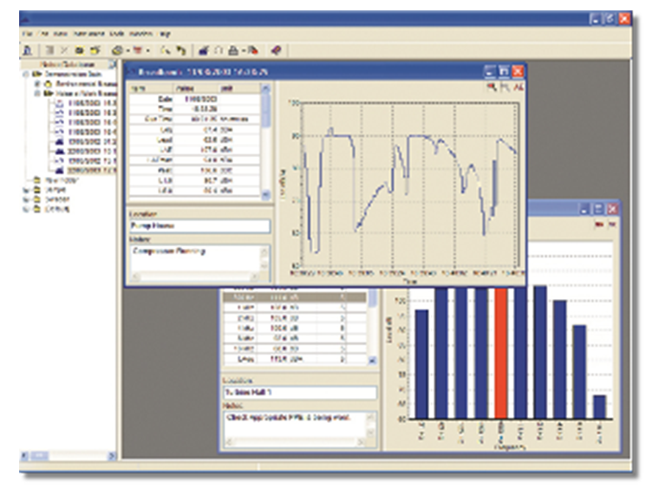Click the grey X delete icon in toolbar
The width and height of the screenshot is (652, 489).
pyautogui.click(x=63, y=51)
